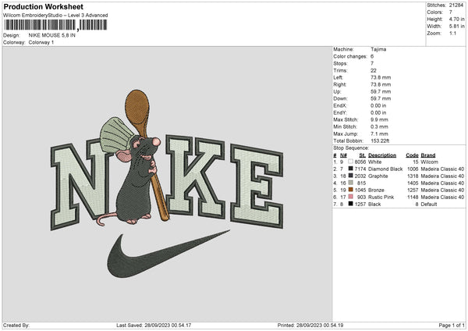Click the 'N#' column header
The image size is (468, 331).
coord(343,155)
